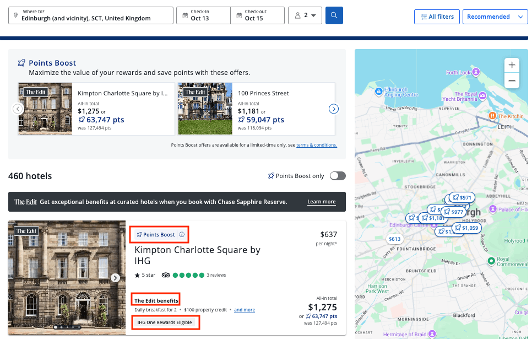Advance to next Kimpton hotel photo

116,278
